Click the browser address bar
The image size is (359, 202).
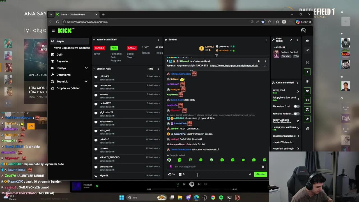157,22
